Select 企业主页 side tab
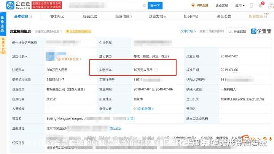The height and width of the screenshot is (154, 274). click(2, 24)
